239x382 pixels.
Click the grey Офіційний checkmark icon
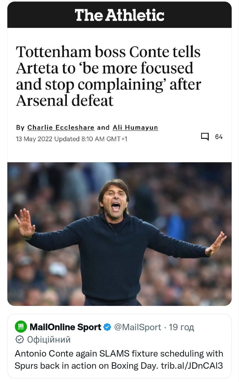(x=19, y=339)
